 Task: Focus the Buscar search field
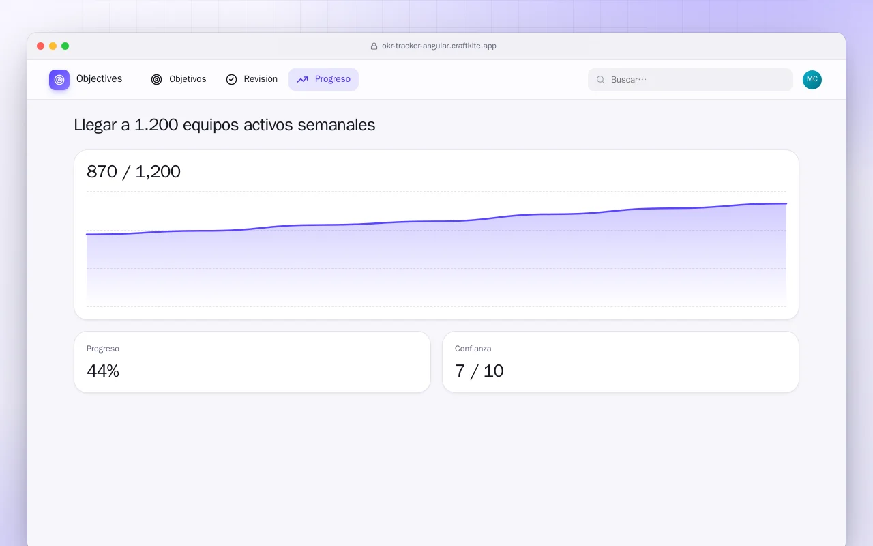point(690,80)
